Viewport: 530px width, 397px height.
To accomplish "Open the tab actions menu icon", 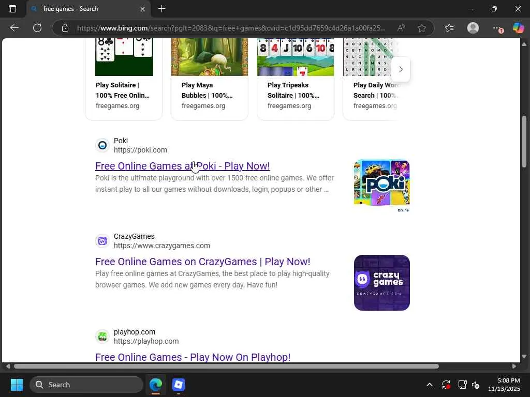I will pyautogui.click(x=12, y=9).
